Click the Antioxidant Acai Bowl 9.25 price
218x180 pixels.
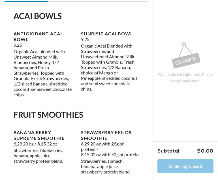pos(18,45)
